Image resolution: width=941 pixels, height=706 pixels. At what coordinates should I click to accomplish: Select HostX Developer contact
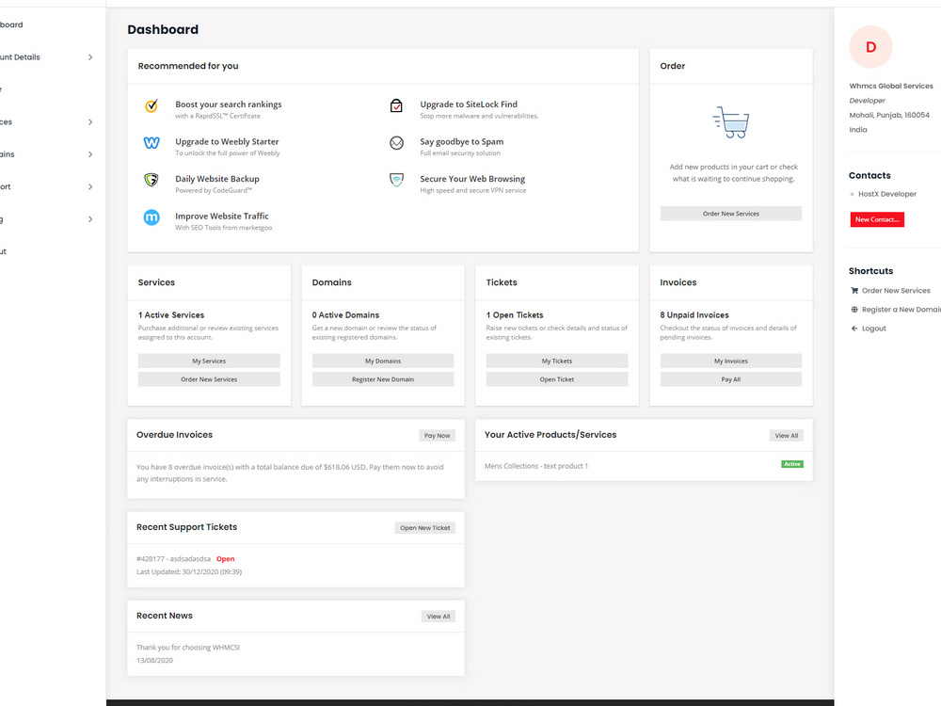pos(887,194)
